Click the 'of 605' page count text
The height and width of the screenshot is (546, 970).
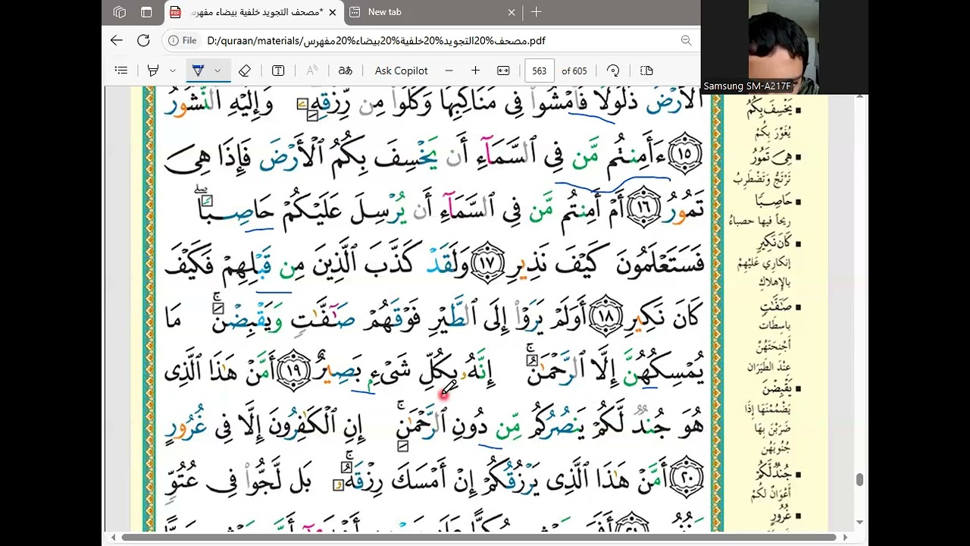point(574,71)
